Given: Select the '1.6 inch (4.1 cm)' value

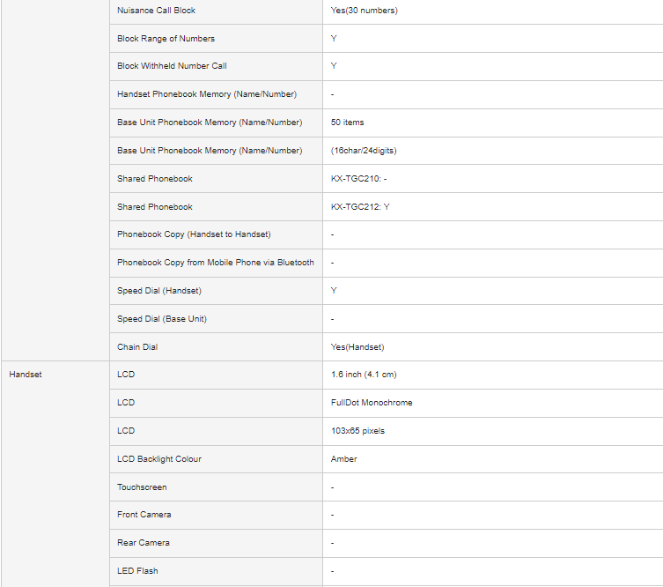Looking at the screenshot, I should (365, 375).
